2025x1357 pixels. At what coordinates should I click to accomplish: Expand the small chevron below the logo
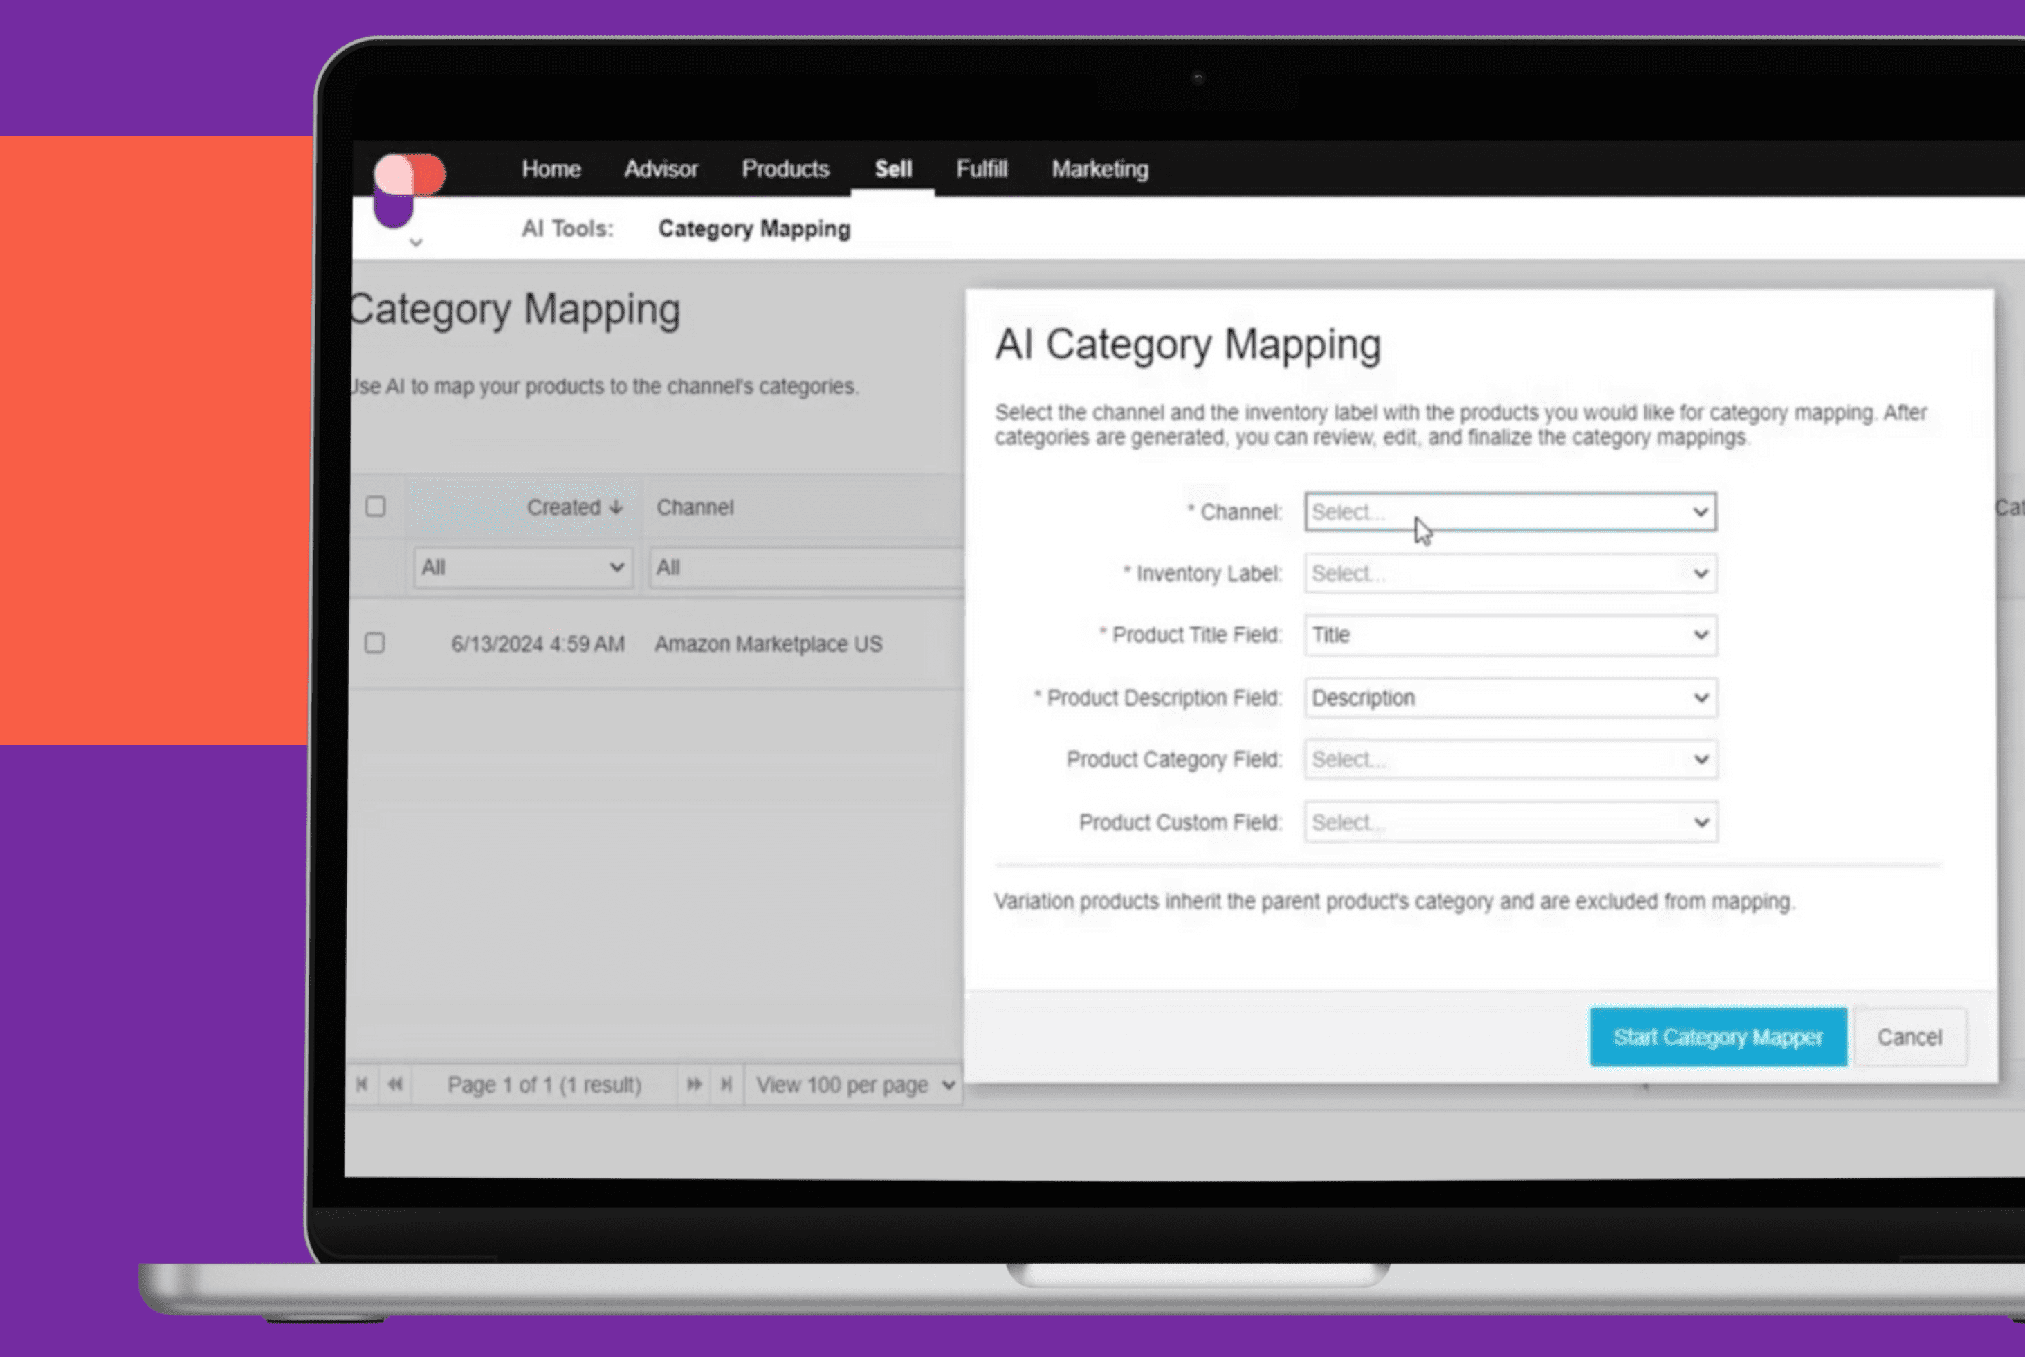[416, 243]
